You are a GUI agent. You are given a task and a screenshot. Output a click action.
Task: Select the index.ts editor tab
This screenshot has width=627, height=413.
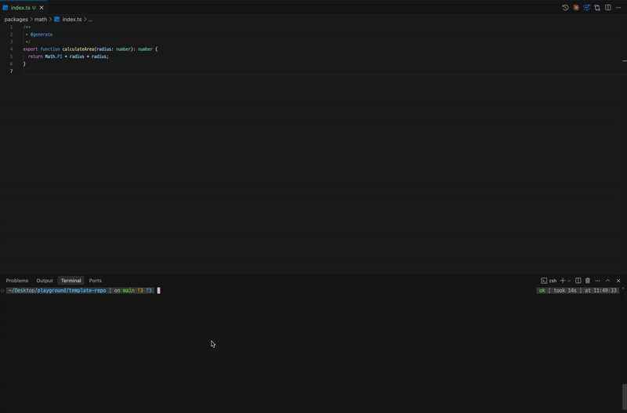click(x=24, y=8)
